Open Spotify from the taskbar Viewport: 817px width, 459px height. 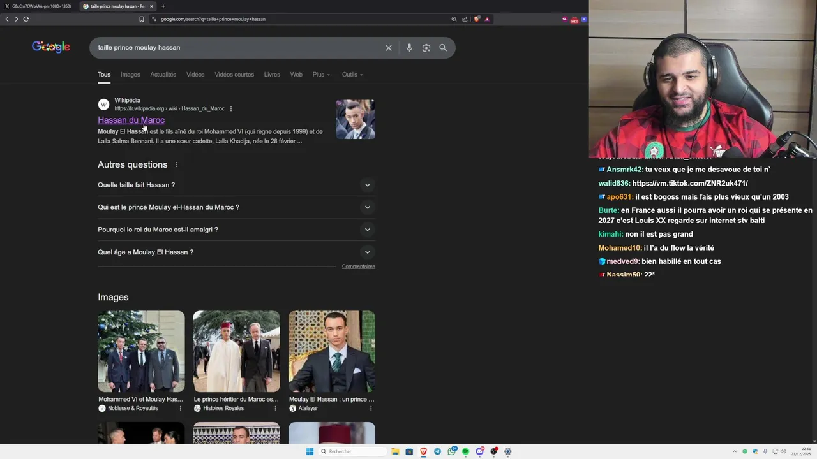click(466, 451)
